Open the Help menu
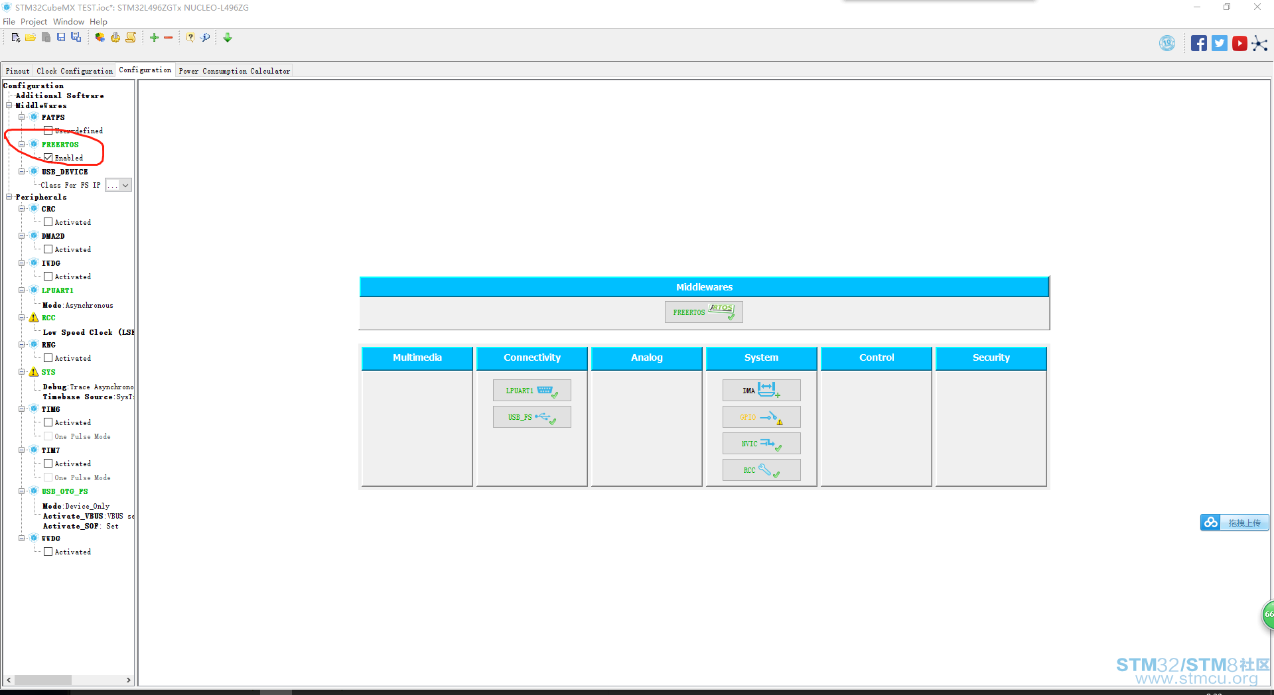This screenshot has width=1274, height=695. (x=98, y=22)
